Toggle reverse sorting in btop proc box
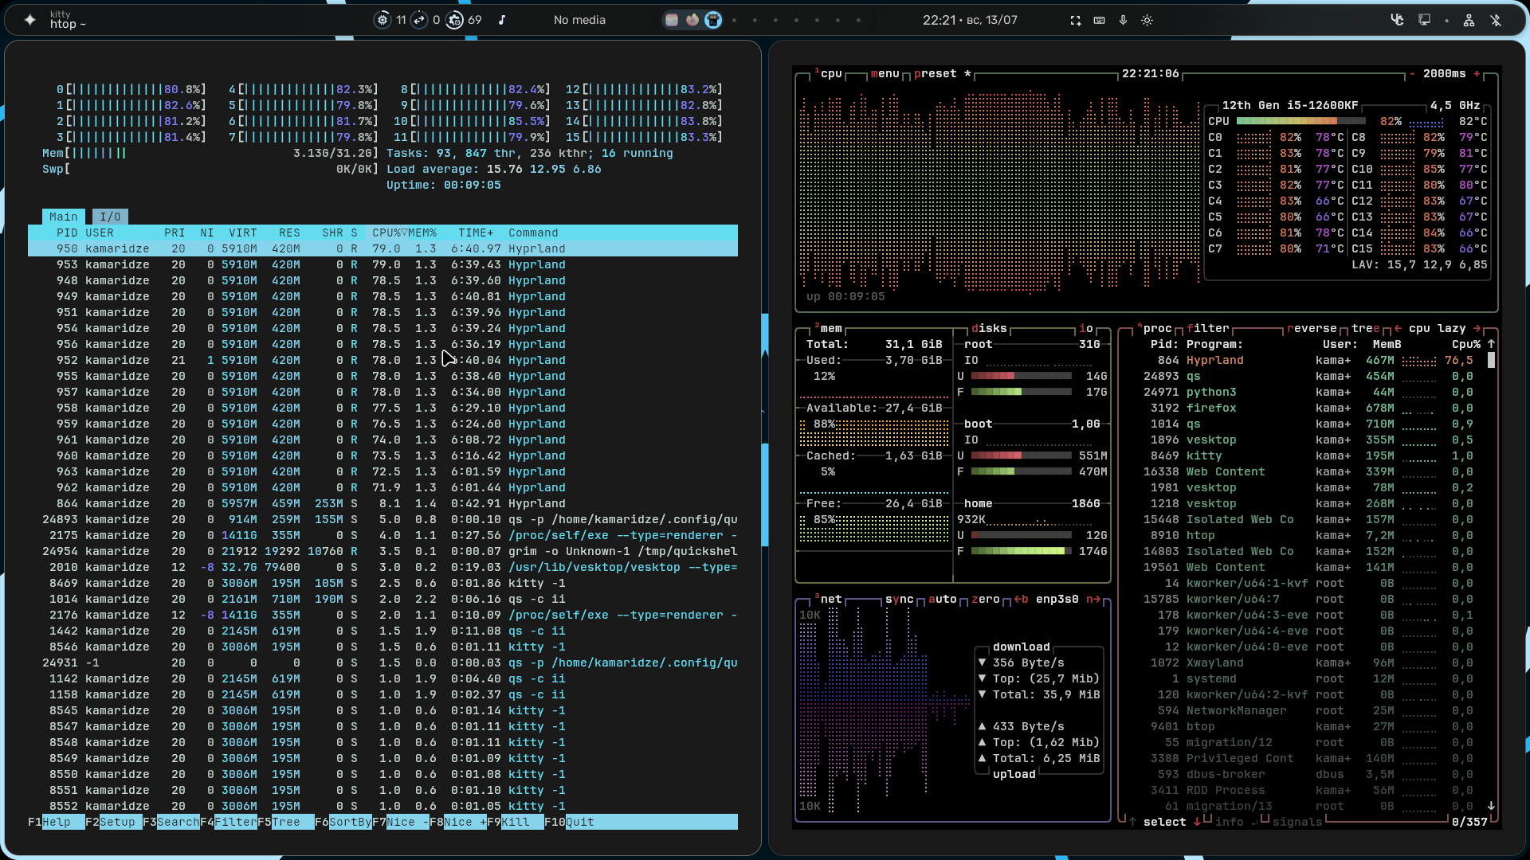Viewport: 1530px width, 860px height. point(1312,328)
